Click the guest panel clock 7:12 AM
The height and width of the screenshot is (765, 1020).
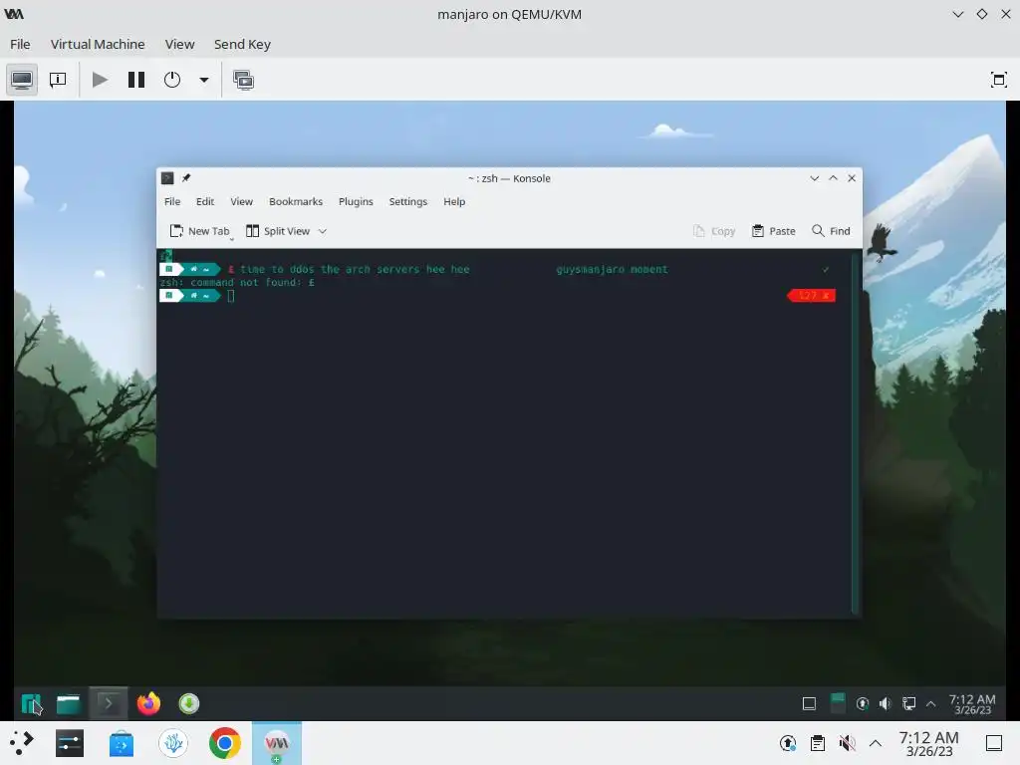[x=972, y=704]
